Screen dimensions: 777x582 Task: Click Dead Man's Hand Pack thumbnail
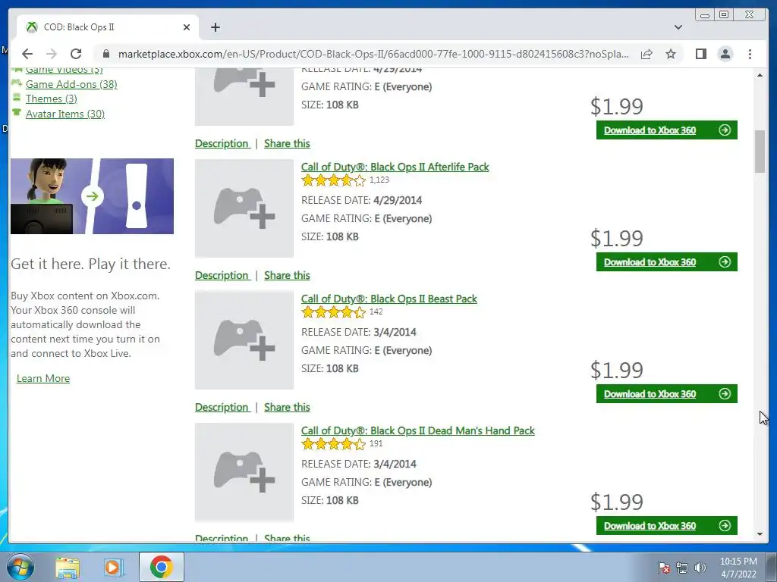(244, 472)
